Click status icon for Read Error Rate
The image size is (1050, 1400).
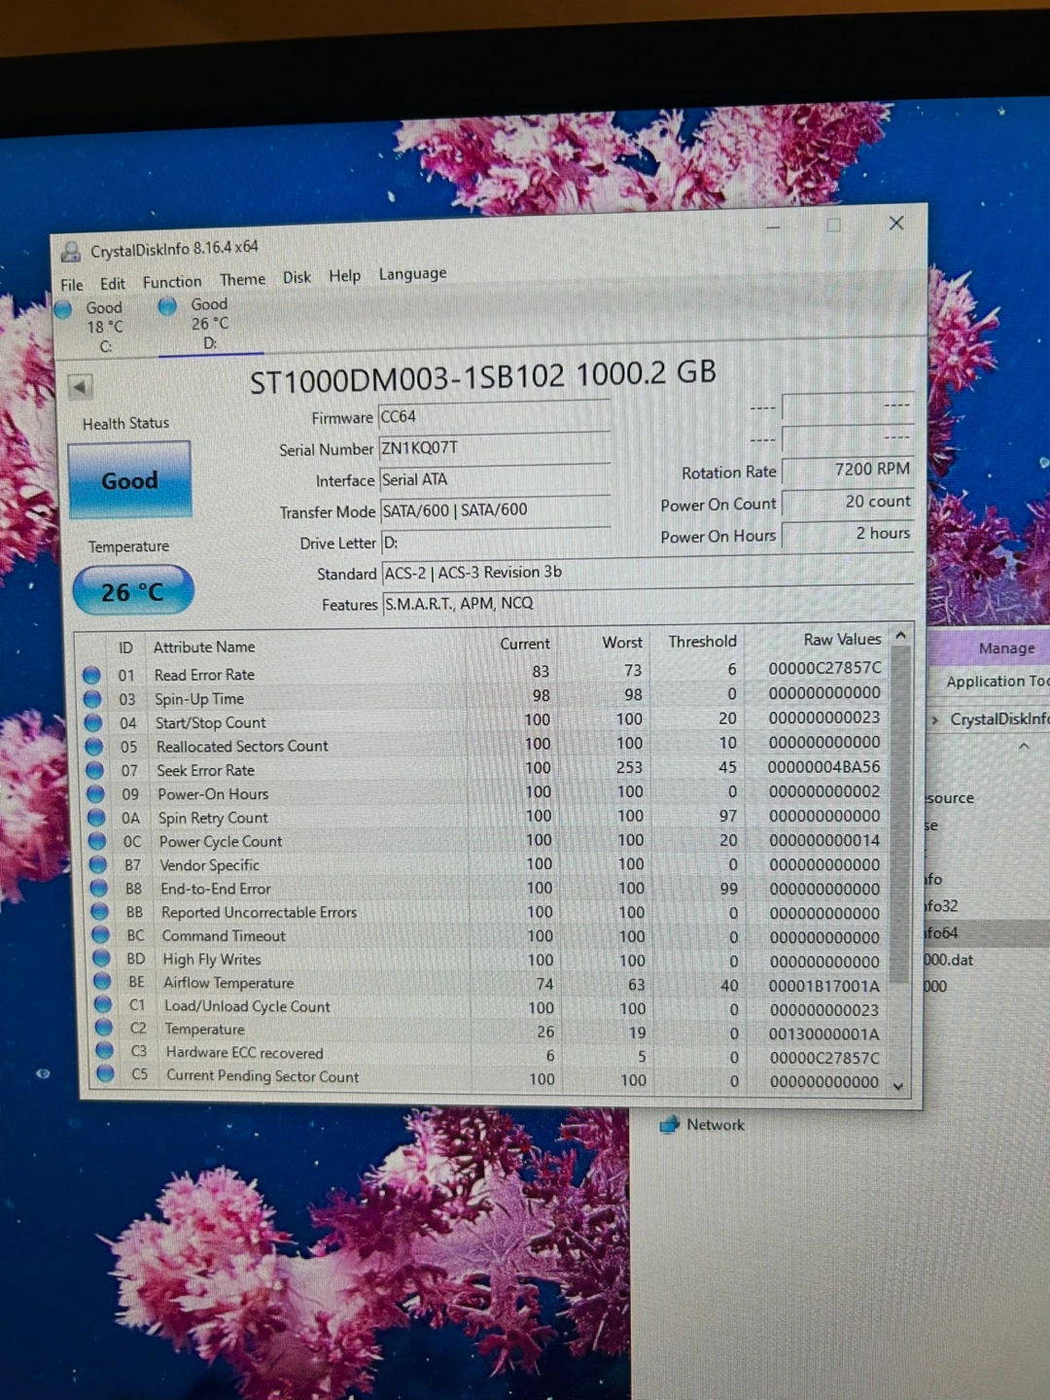click(92, 675)
